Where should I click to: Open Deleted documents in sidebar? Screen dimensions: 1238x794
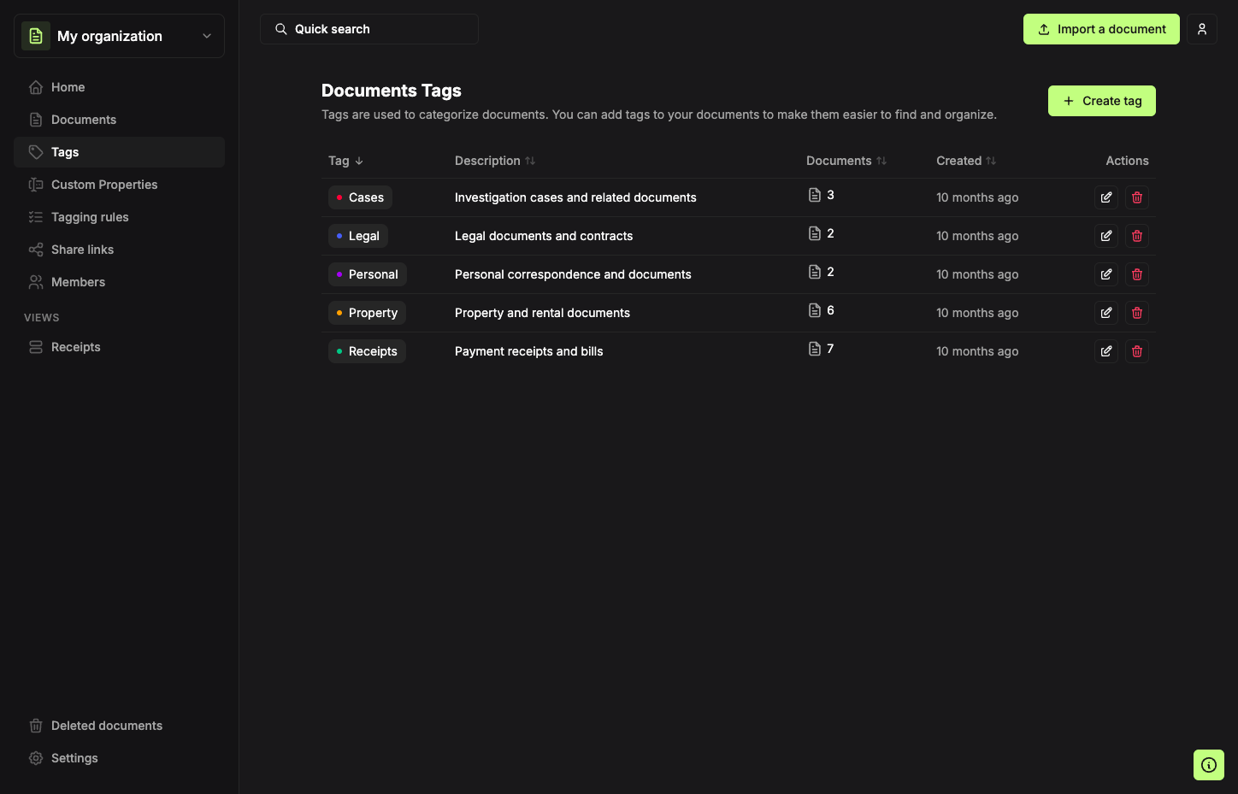tap(119, 726)
